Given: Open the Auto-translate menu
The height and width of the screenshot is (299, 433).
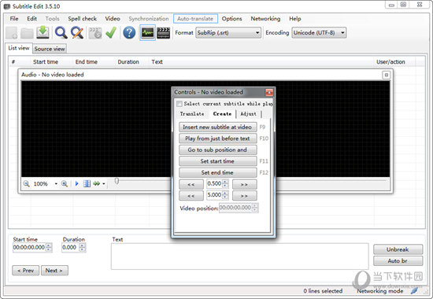Looking at the screenshot, I should [x=195, y=19].
